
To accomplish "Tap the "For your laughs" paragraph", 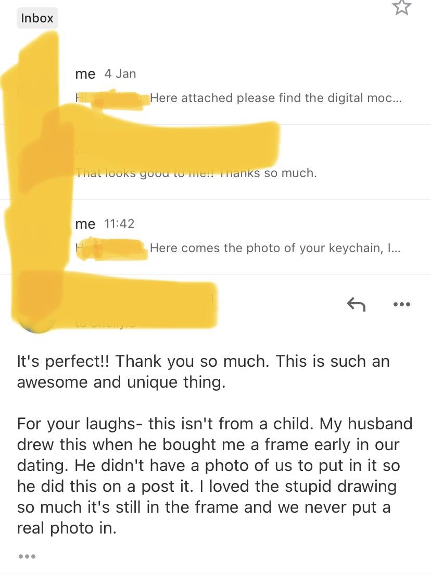I will tap(214, 476).
